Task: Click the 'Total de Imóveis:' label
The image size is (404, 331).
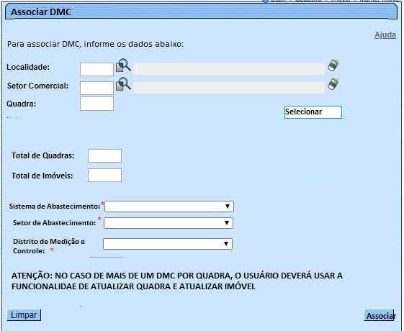Action: pos(42,176)
